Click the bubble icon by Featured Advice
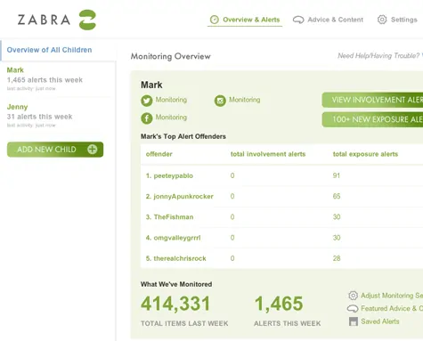This screenshot has width=423, height=341. [353, 309]
